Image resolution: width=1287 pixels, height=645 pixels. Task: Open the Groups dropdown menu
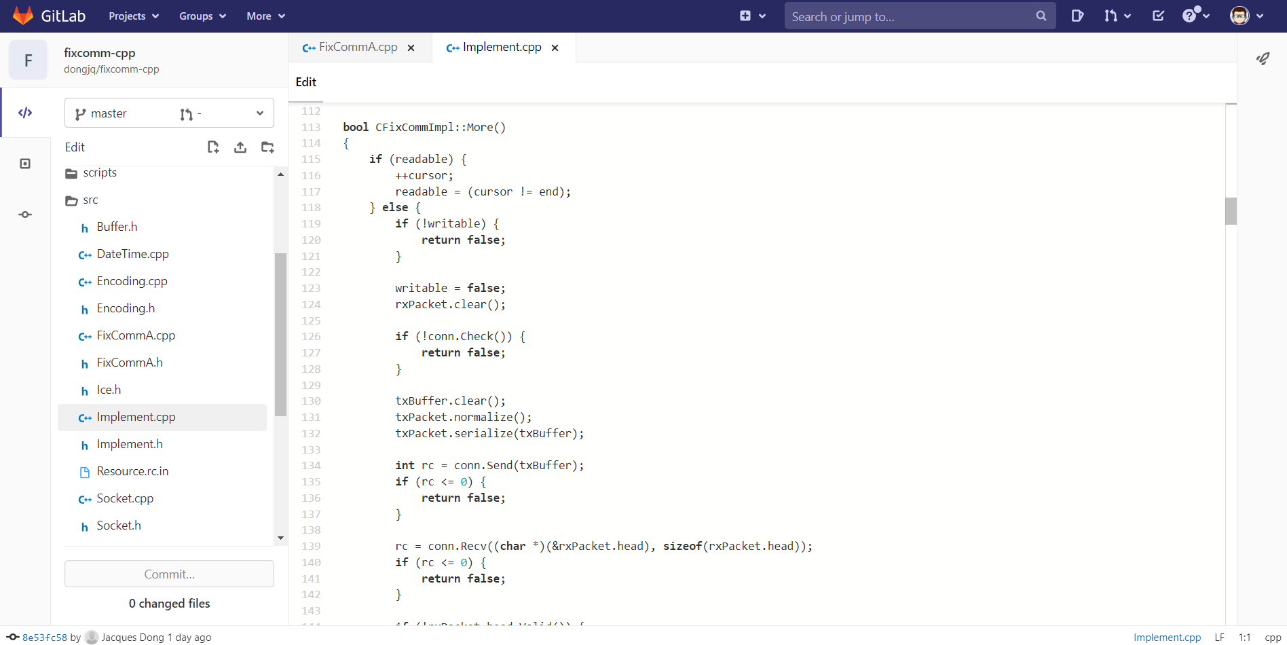coord(202,16)
